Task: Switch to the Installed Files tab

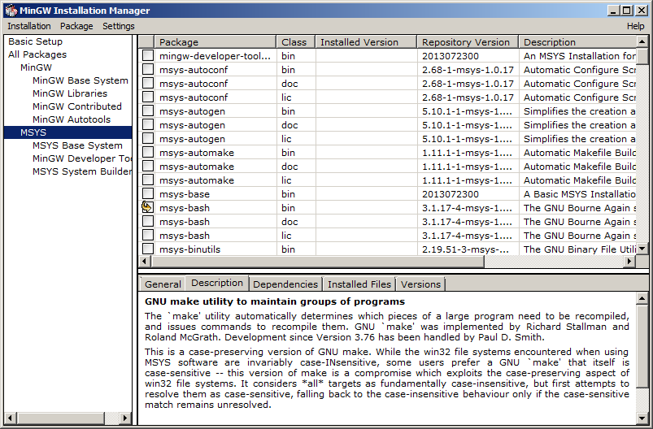Action: click(359, 284)
